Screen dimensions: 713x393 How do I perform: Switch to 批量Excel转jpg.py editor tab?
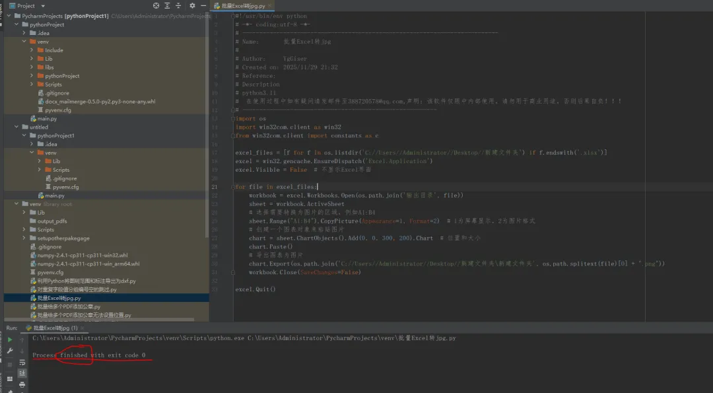(243, 5)
